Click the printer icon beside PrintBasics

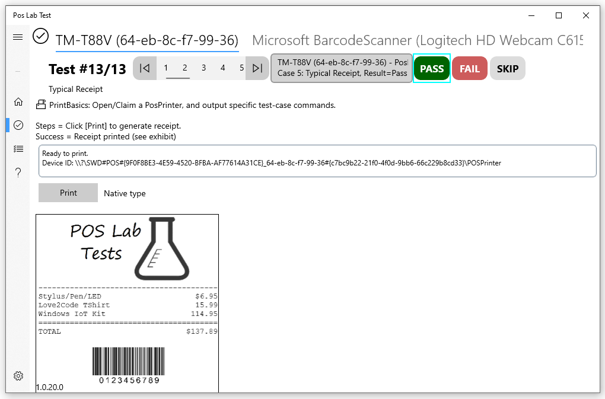41,104
